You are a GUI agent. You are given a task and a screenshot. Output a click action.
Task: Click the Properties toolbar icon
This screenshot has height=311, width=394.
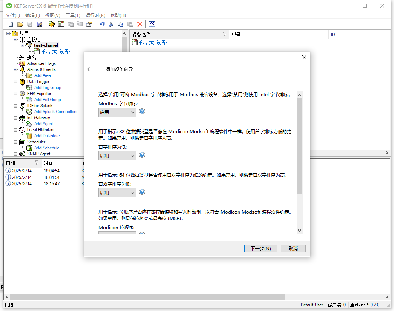pos(89,24)
